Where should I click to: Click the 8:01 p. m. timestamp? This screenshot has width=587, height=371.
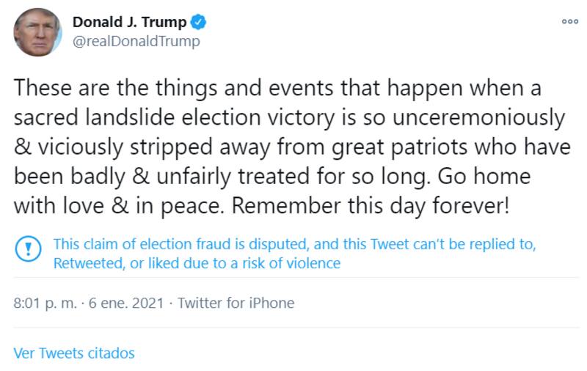[x=43, y=303]
